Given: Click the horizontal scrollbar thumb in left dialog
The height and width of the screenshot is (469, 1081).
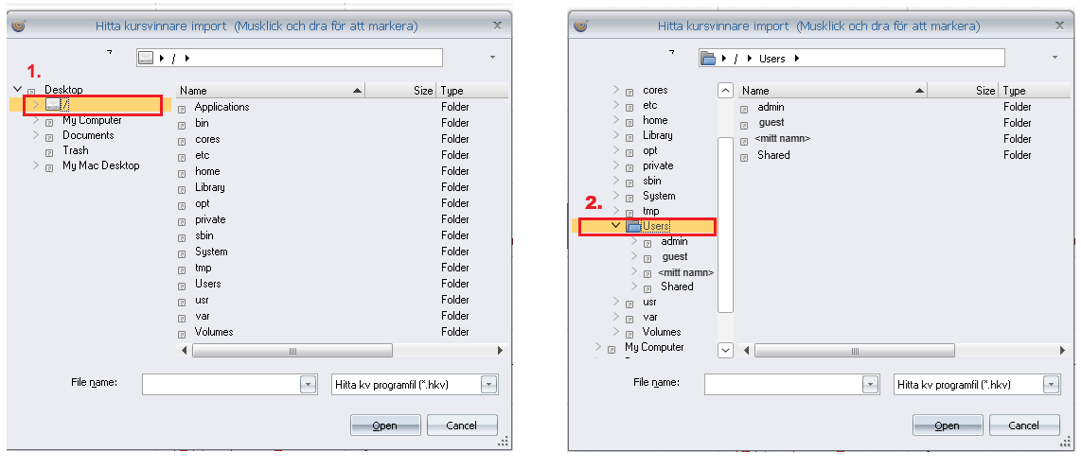Looking at the screenshot, I should [292, 350].
